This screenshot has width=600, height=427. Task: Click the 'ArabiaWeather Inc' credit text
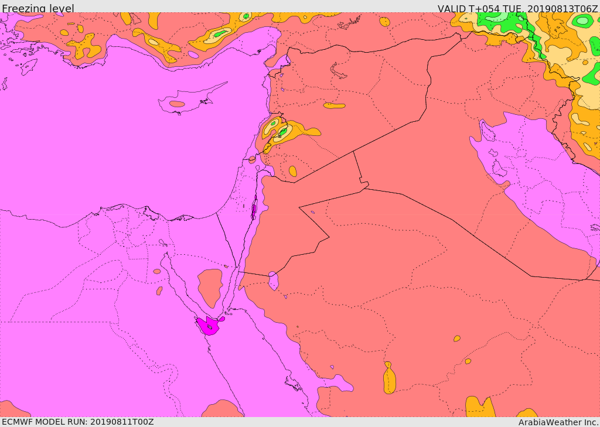(x=558, y=422)
